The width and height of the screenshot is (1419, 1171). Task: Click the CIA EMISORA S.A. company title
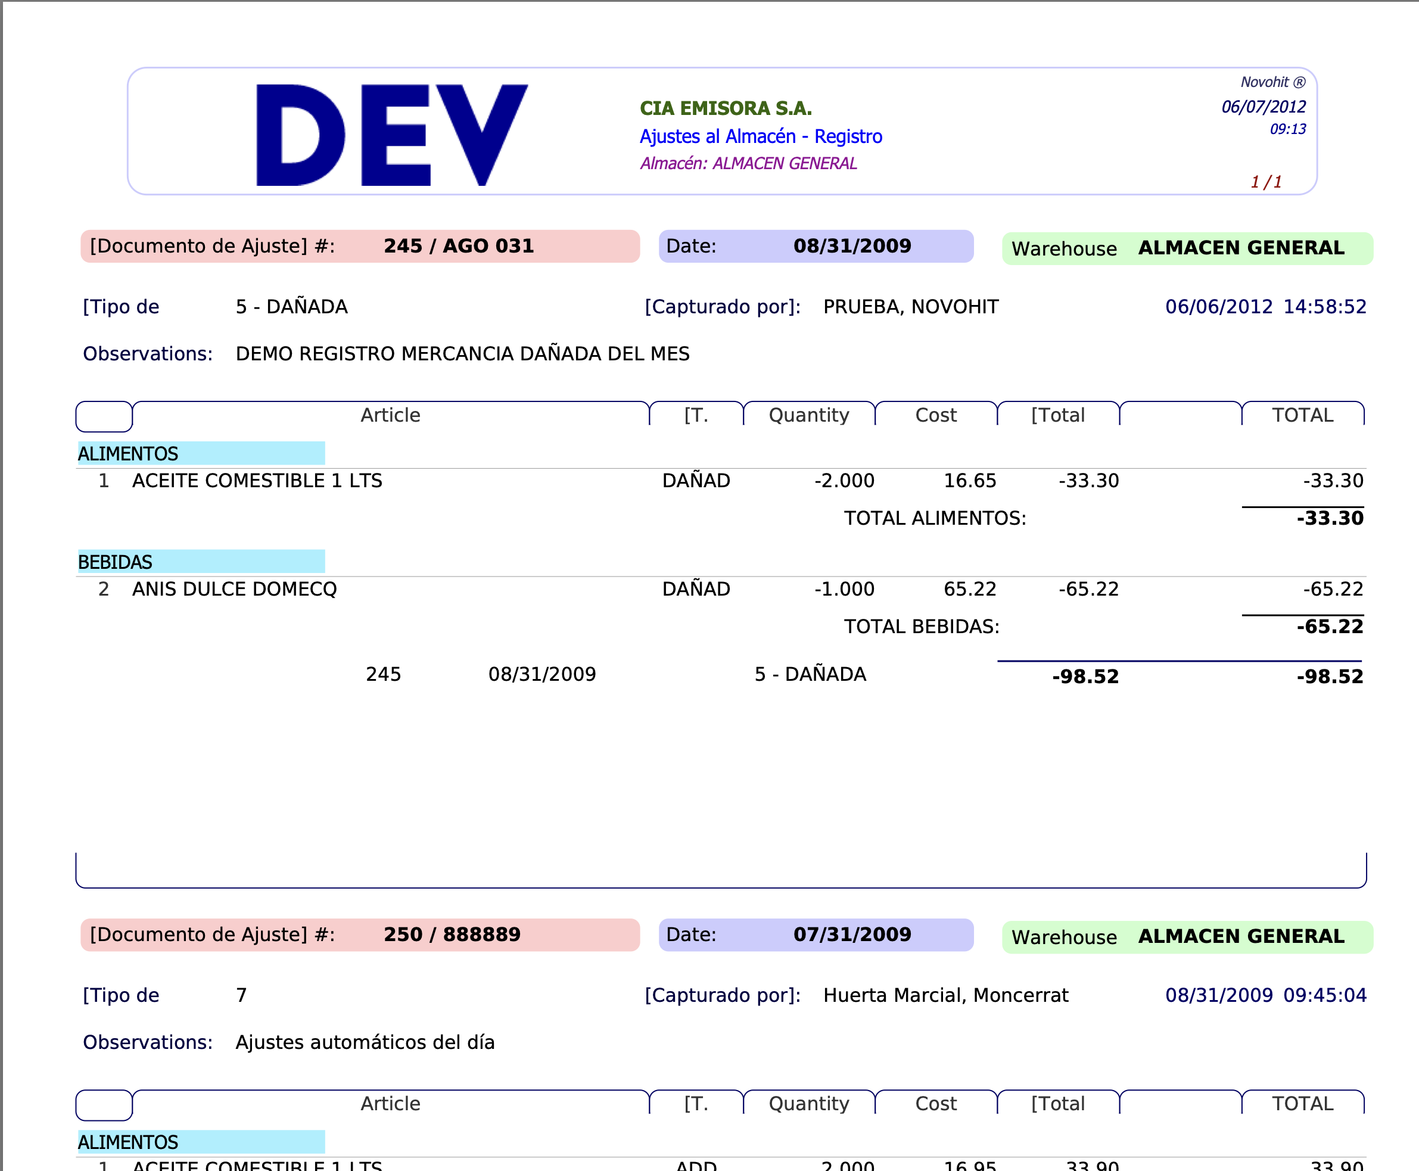pos(726,108)
